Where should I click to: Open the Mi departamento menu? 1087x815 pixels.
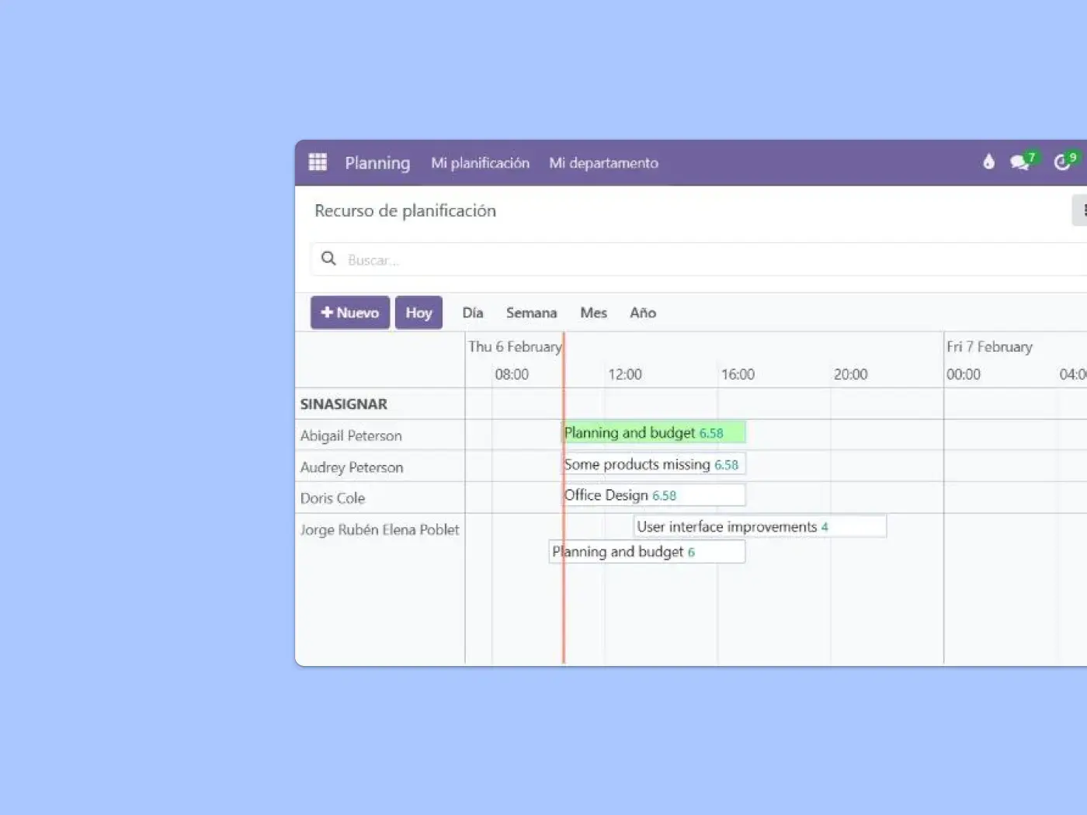[603, 163]
